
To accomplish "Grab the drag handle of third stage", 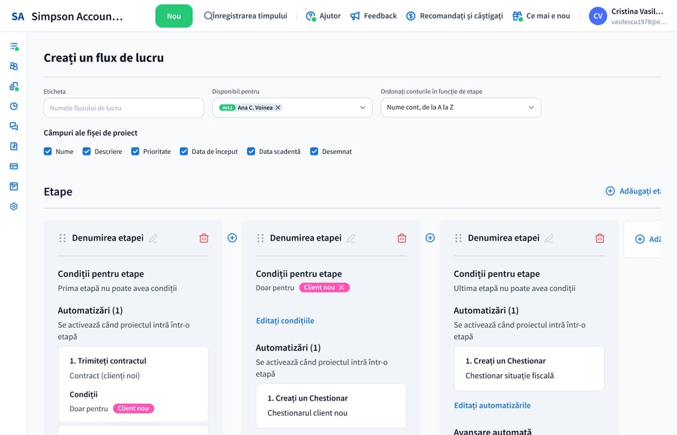I will click(458, 238).
